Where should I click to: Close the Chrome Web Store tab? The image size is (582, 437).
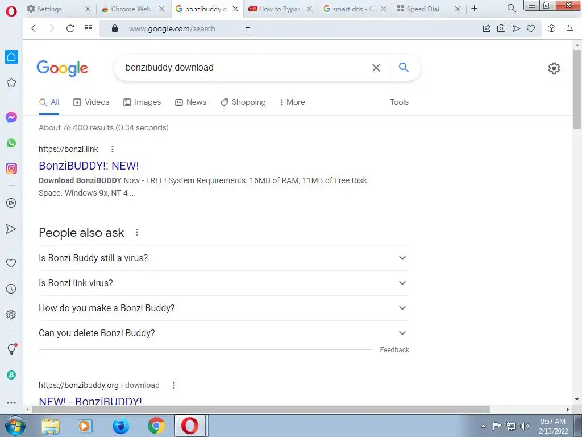(x=161, y=9)
